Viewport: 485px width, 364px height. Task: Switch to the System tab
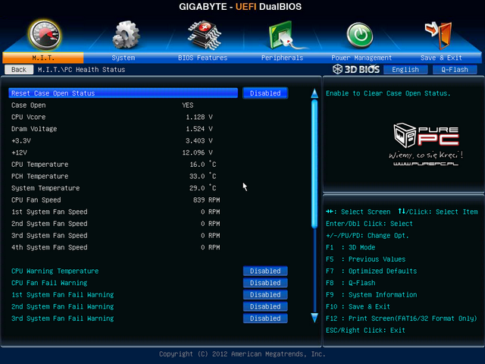(124, 58)
